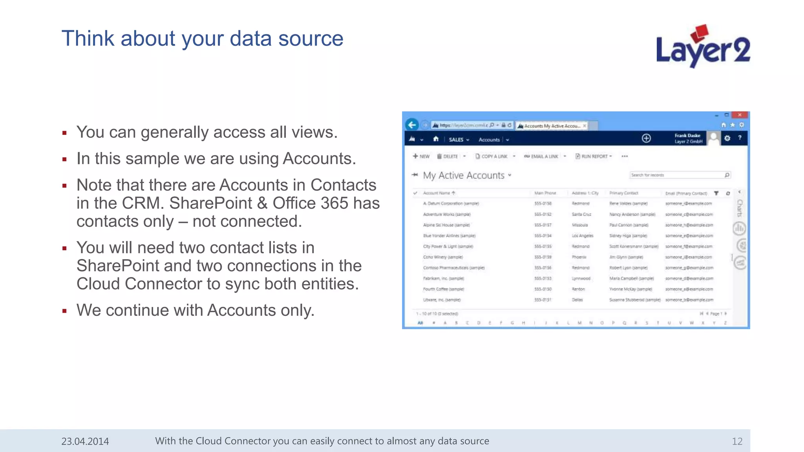
Task: Sort by Main Phone column header
Action: coord(545,193)
